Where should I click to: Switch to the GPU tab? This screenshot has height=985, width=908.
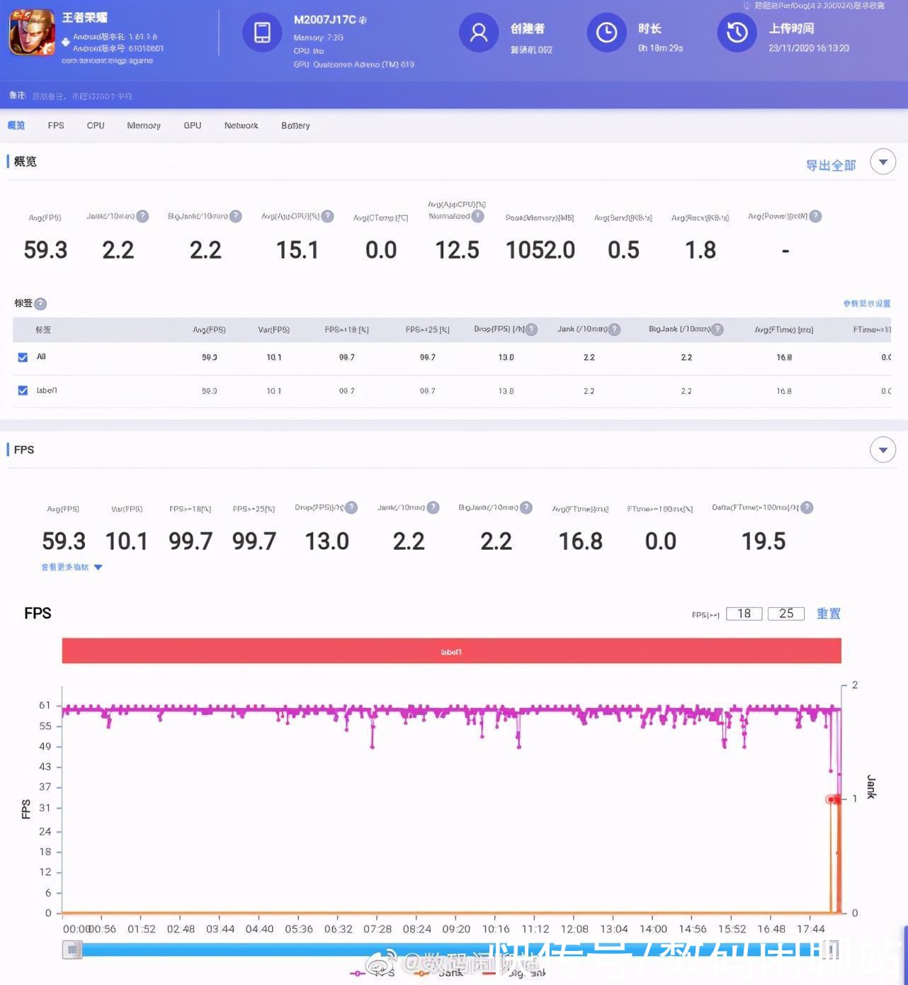pyautogui.click(x=193, y=125)
